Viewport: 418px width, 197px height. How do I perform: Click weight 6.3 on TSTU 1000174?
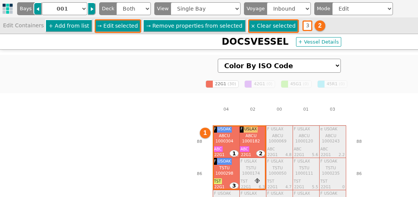coord(261,187)
